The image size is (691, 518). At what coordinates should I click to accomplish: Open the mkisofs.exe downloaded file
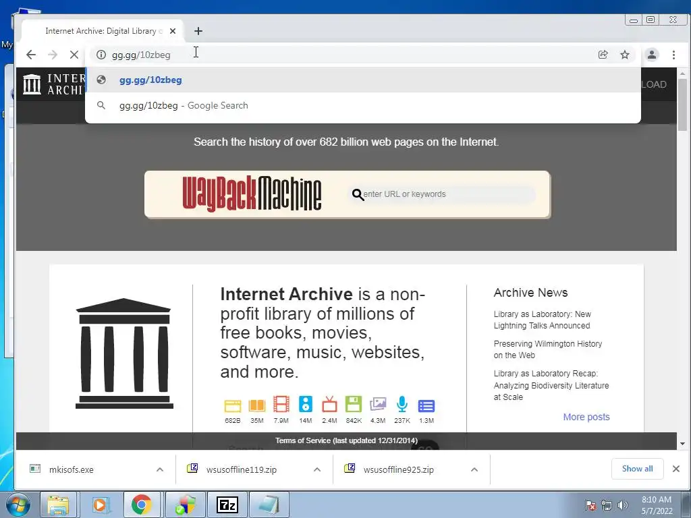pyautogui.click(x=72, y=469)
